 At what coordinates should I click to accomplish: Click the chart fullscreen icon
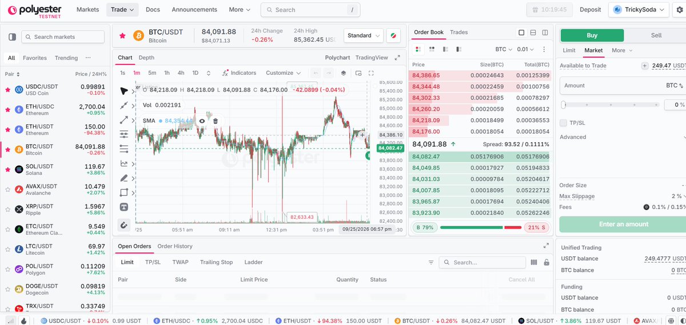(x=371, y=73)
